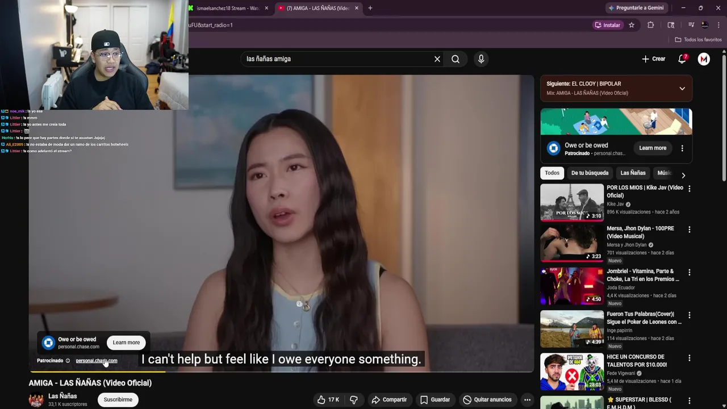Like the video with thumbs up
Image resolution: width=727 pixels, height=409 pixels.
tap(328, 400)
